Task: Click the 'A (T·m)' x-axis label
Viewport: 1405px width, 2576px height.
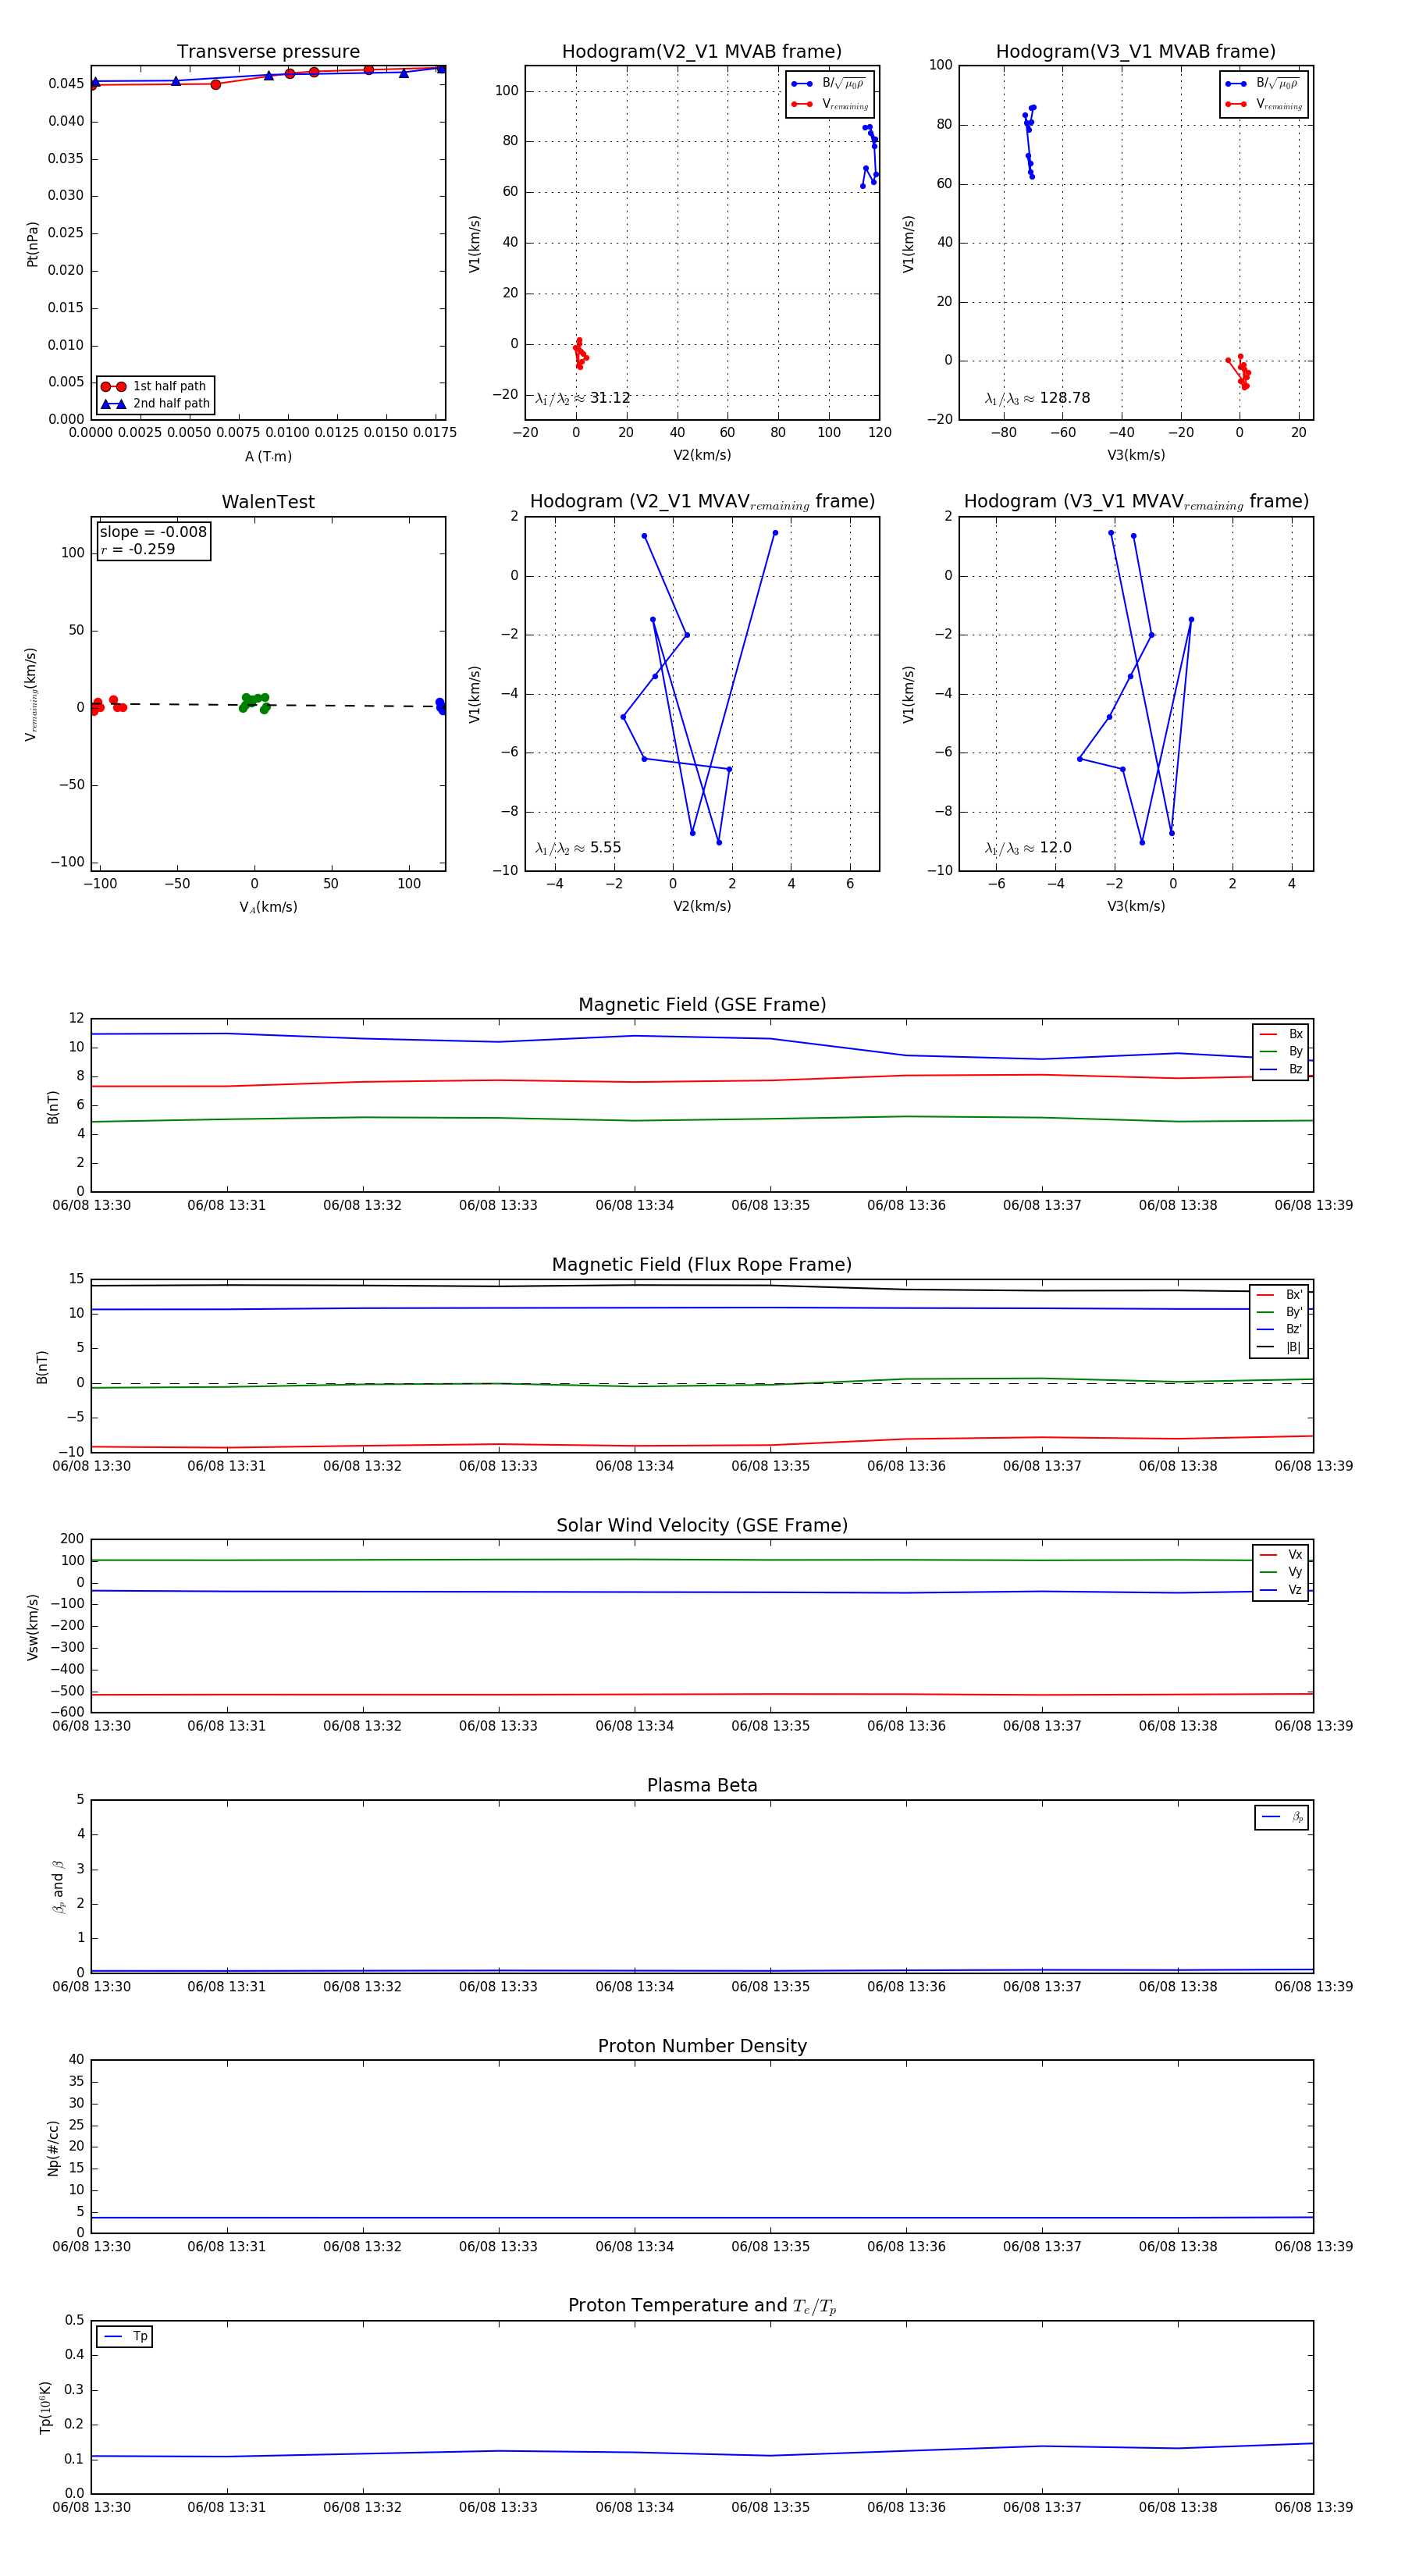Action: pos(268,456)
